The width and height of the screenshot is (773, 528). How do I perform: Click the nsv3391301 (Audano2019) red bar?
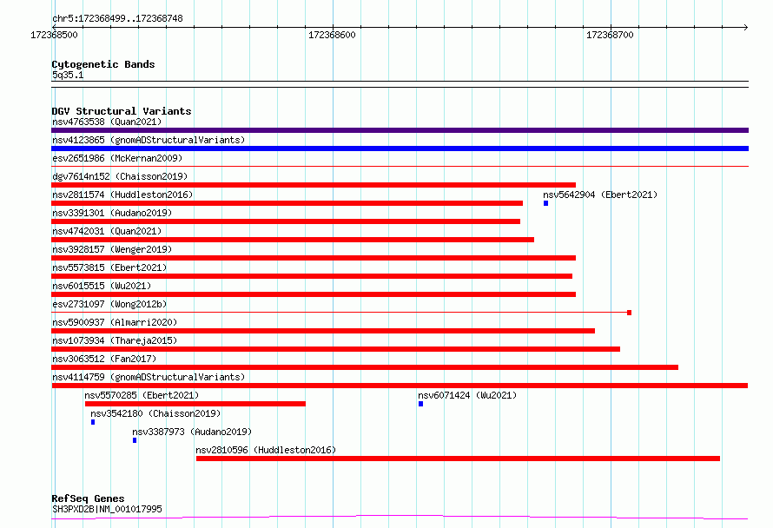coord(286,221)
